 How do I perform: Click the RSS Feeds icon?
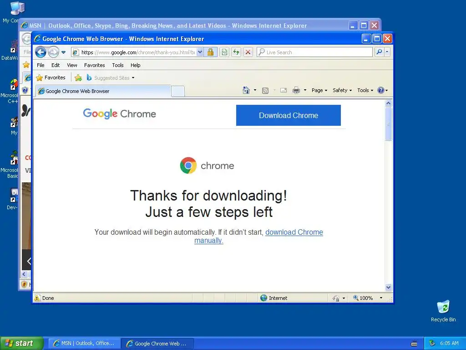[x=265, y=91]
